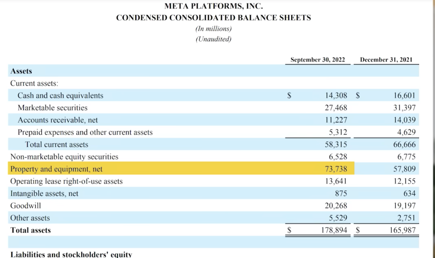Viewport: 435px width, 258px height.
Task: Click the bold Assets section heading
Action: coord(21,71)
